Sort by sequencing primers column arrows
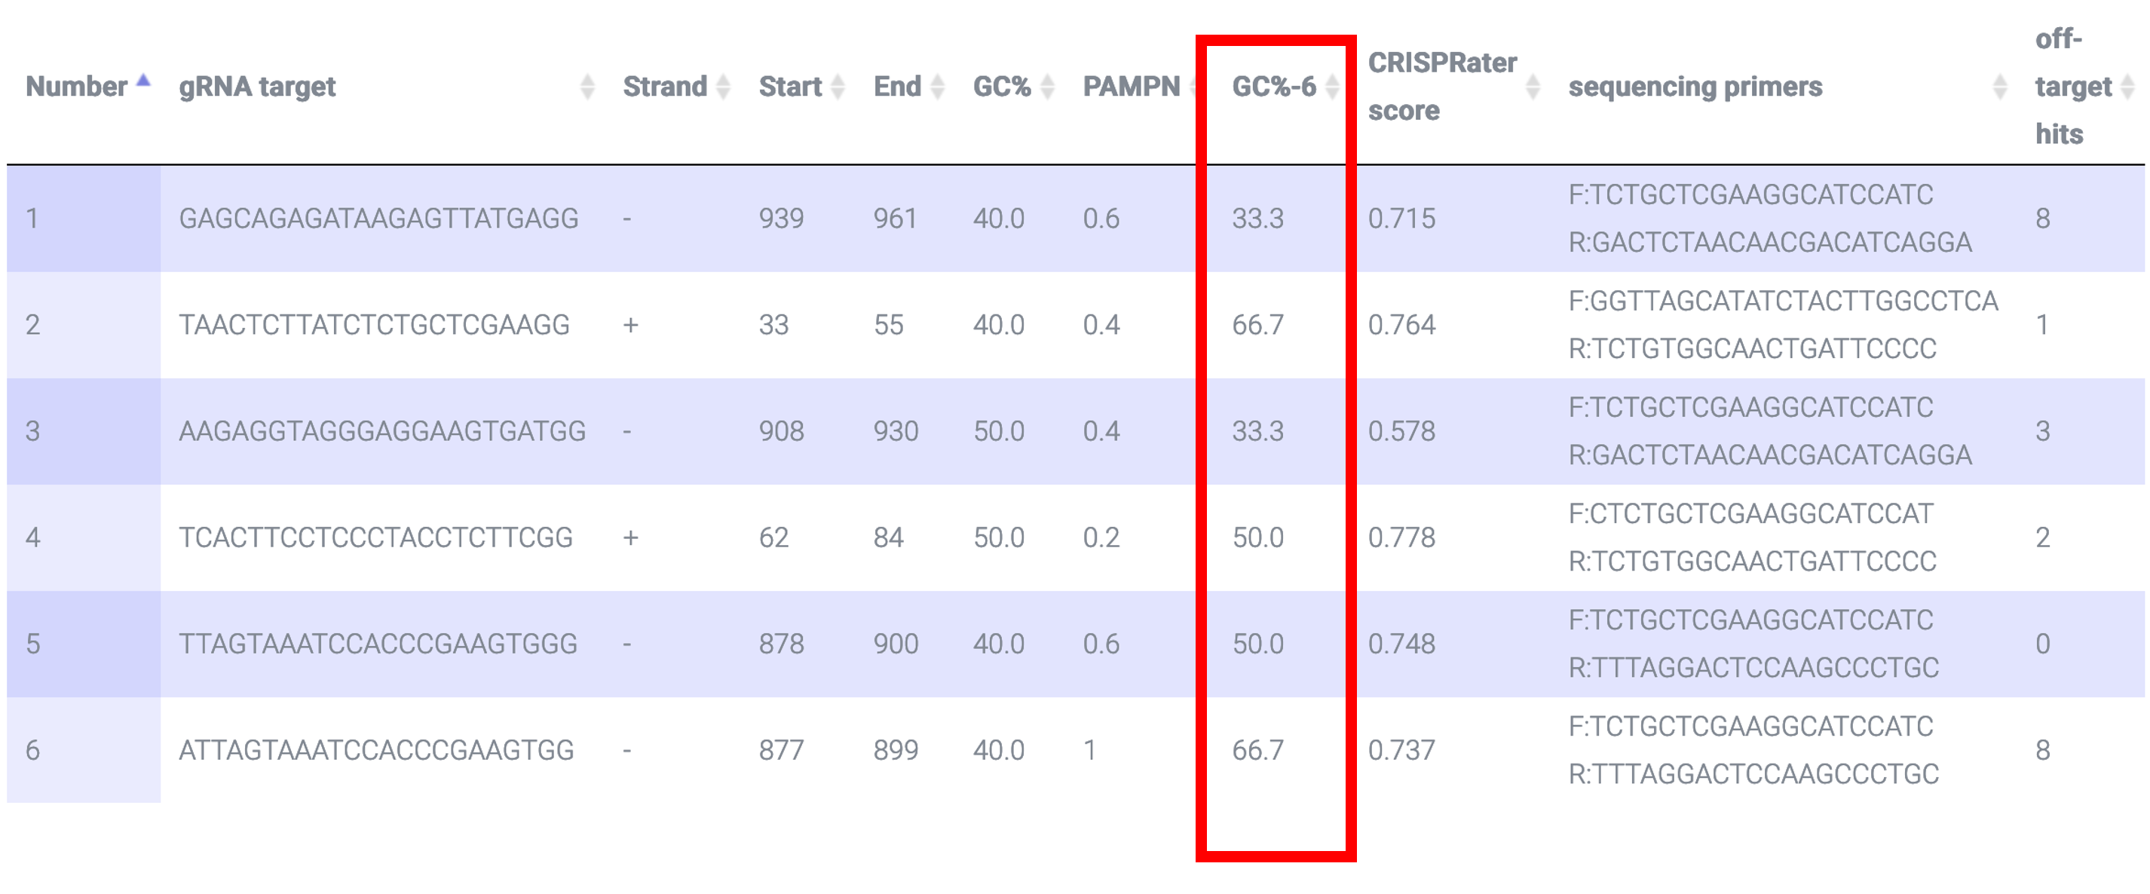2150x894 pixels. (2000, 86)
